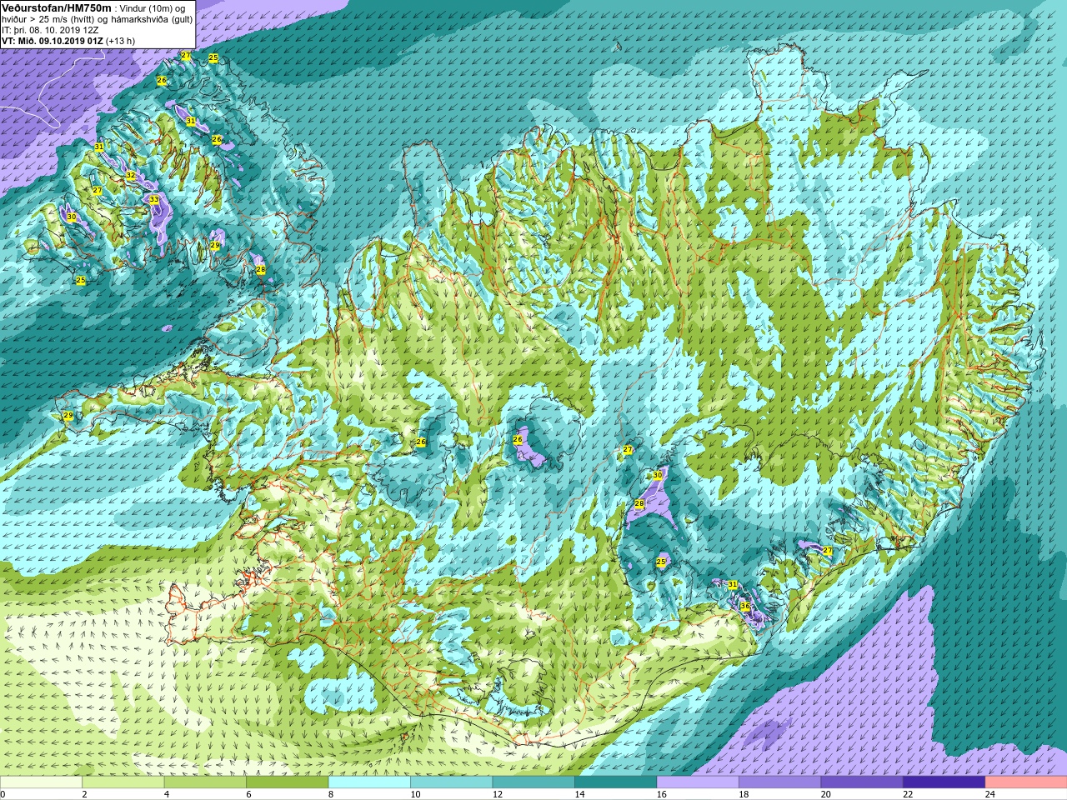1067x800 pixels.
Task: Pick the 0–2 m/s pale legend swatch
Action: pyautogui.click(x=41, y=782)
